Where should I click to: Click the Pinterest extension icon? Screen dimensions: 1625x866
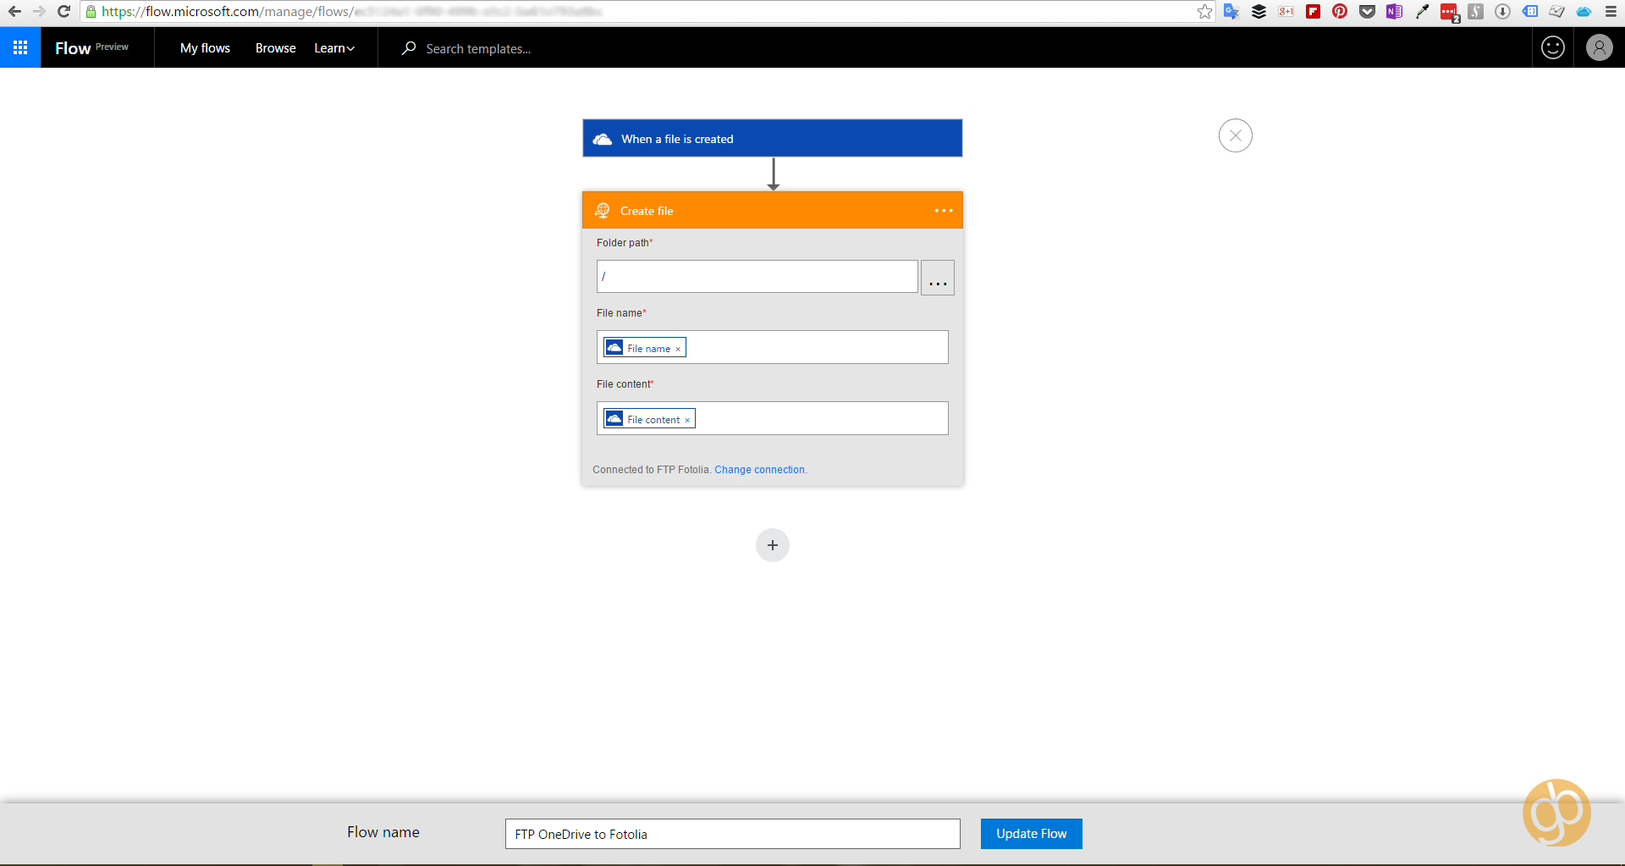1340,12
